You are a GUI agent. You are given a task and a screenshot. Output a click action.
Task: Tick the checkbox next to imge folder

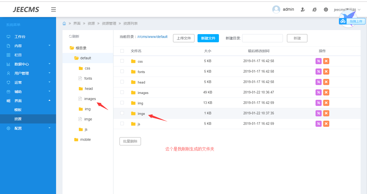pos(122,113)
